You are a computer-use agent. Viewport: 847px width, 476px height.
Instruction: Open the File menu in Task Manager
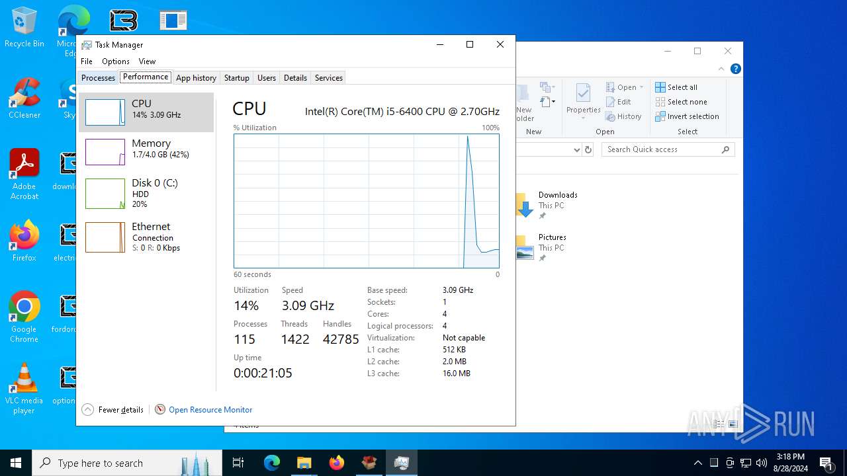(87, 61)
